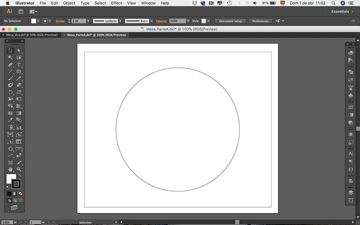
Task: Select the Eraser tool
Action: pyautogui.click(x=19, y=85)
